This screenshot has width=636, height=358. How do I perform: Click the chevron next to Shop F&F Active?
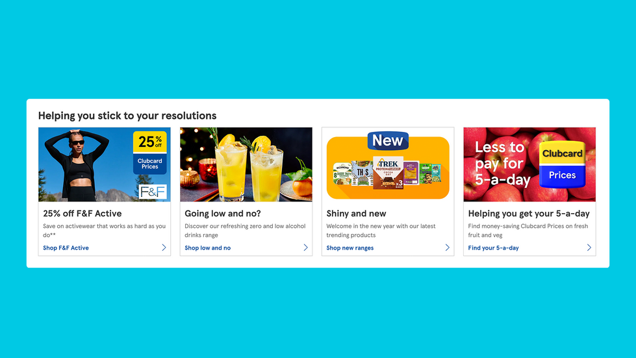164,248
